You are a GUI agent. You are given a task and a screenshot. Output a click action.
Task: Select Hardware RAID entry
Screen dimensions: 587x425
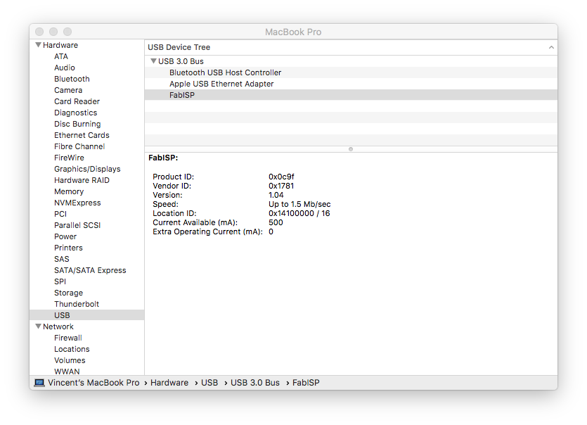click(x=82, y=180)
